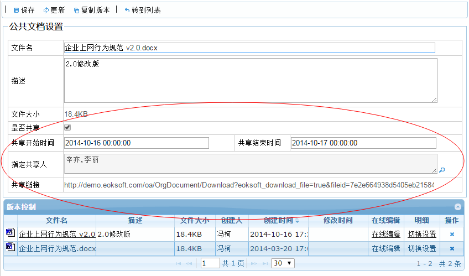Viewport: 469px width, 276px height.
Task: Click the 共享开始时间 date field
Action: click(x=137, y=143)
